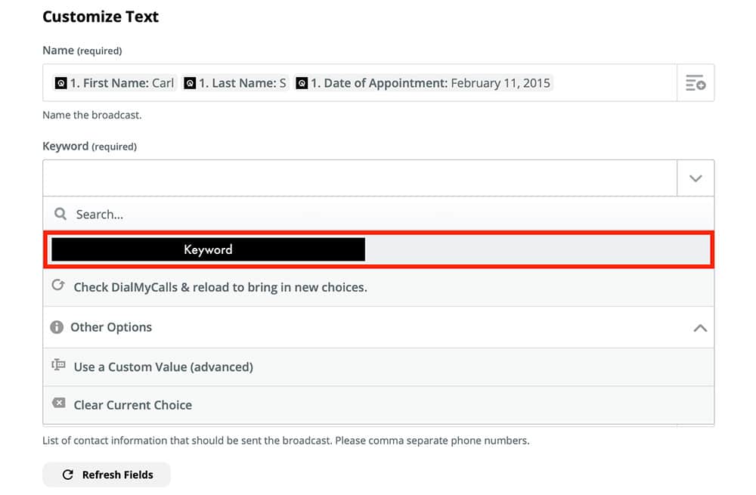This screenshot has height=495, width=756.
Task: Choose Use a Custom Value (advanced)
Action: coord(163,367)
